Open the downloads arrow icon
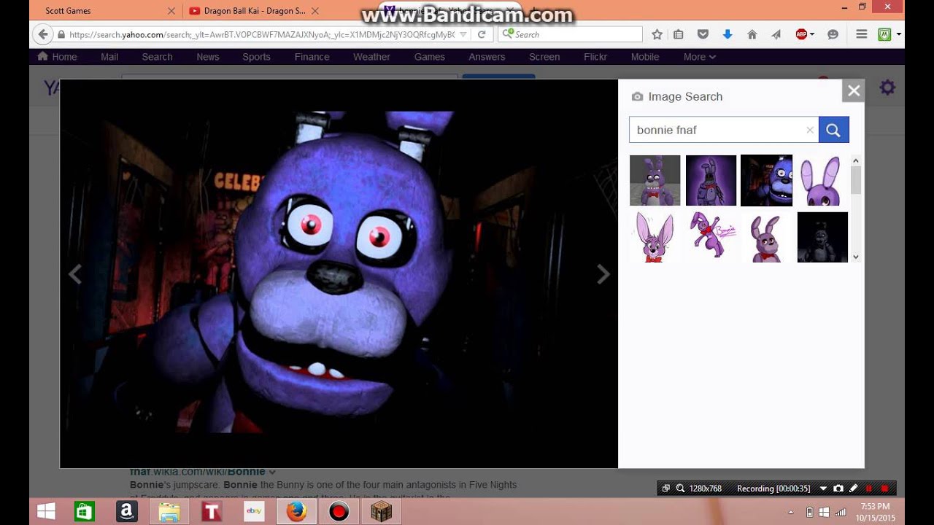Screen dimensions: 934x525 point(727,34)
